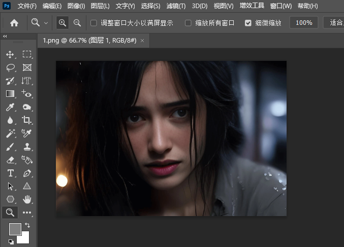Image resolution: width=344 pixels, height=247 pixels.
Task: Click the Photoshop Ps logo icon
Action: click(7, 6)
